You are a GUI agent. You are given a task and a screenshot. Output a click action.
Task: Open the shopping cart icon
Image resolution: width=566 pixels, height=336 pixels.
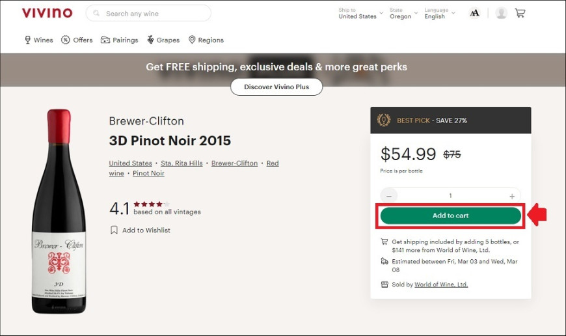tap(520, 14)
